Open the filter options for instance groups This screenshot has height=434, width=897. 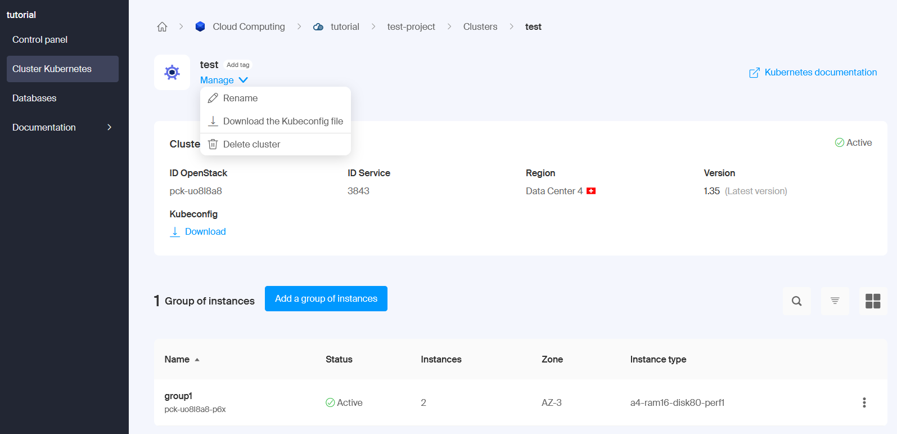[835, 301]
